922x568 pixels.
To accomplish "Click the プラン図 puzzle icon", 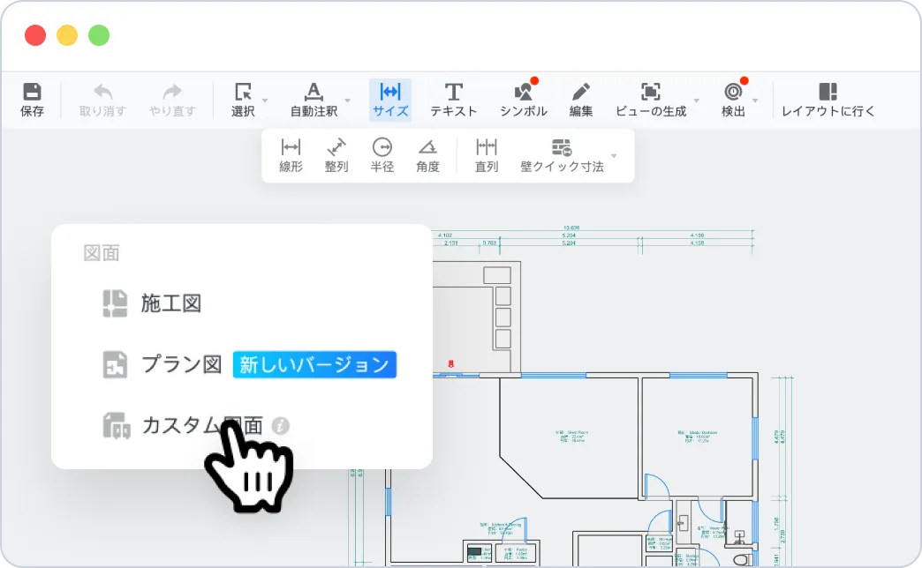I will (x=115, y=365).
